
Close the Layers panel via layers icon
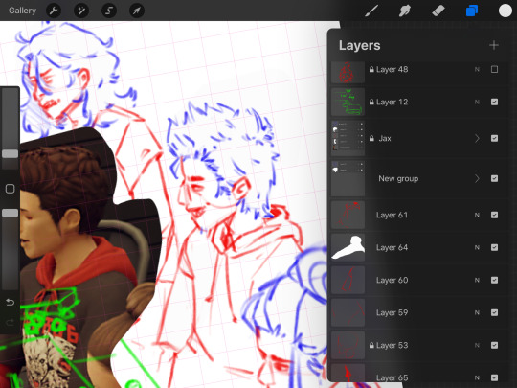(x=472, y=11)
